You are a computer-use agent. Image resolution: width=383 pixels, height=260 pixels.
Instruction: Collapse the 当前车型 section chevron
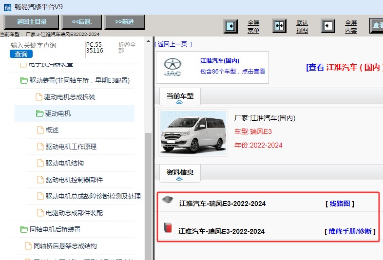(x=179, y=102)
